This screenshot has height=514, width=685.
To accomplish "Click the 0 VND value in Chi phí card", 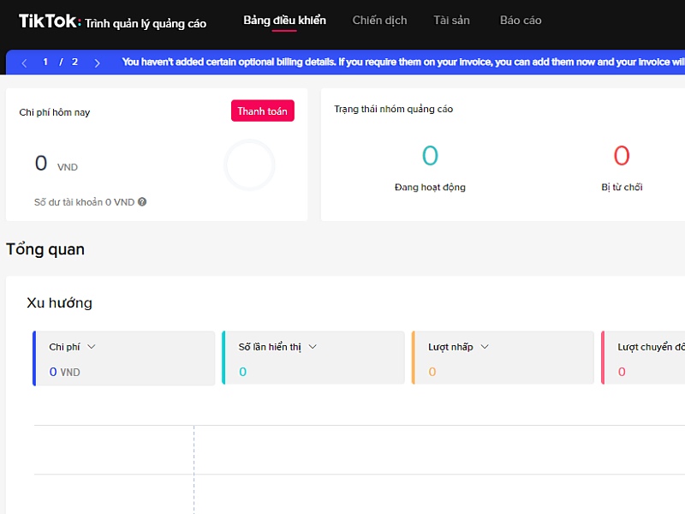I will coord(64,372).
